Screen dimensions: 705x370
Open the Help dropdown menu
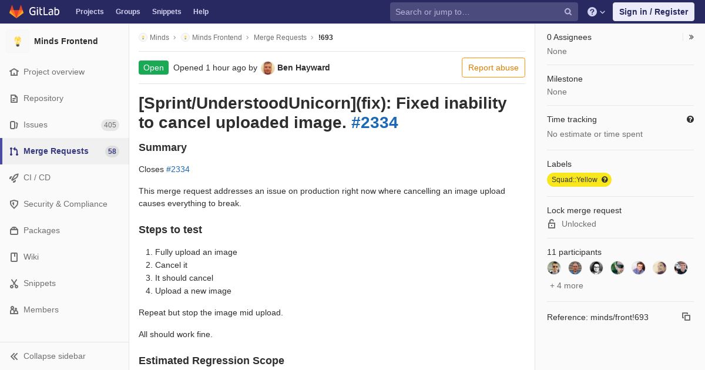(x=596, y=12)
